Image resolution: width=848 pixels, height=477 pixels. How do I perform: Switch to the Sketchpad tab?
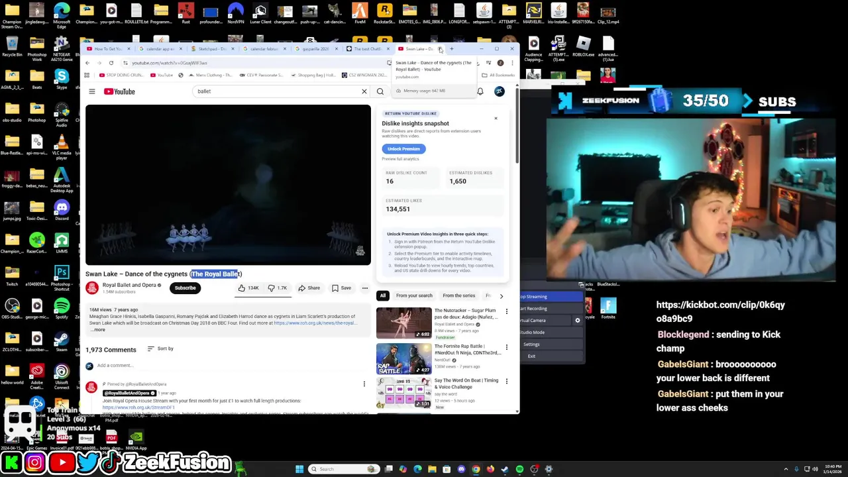[211, 49]
